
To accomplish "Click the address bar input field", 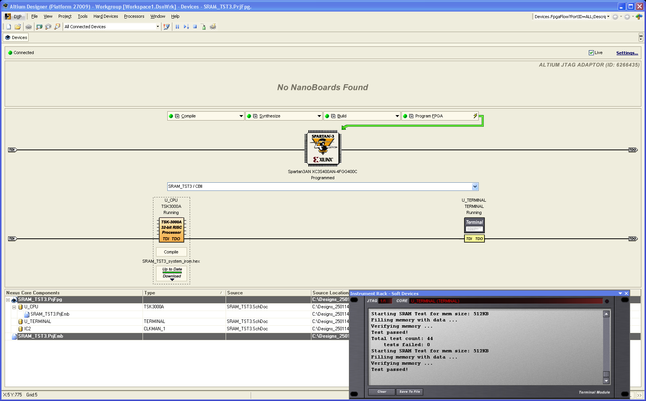I will tap(569, 17).
